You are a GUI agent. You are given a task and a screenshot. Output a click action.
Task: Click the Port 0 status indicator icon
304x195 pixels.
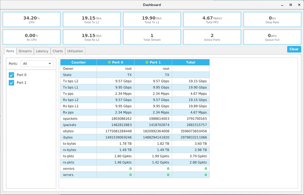[x=109, y=62]
